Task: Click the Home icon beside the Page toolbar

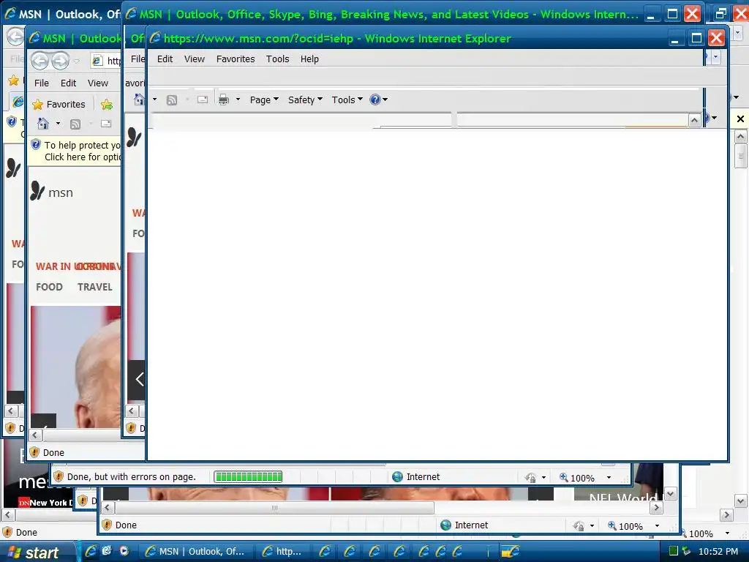Action: coord(139,100)
